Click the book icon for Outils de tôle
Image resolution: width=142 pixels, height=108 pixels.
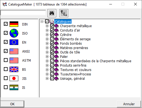coord(57,52)
